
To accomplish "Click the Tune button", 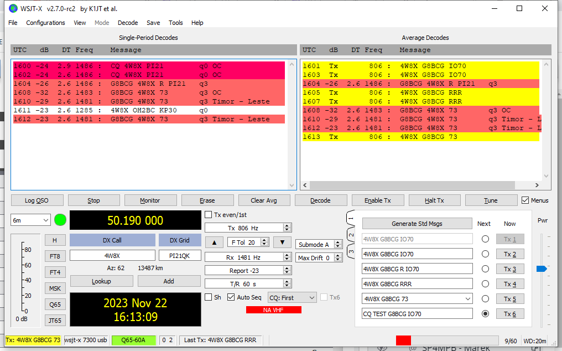I will pos(491,200).
